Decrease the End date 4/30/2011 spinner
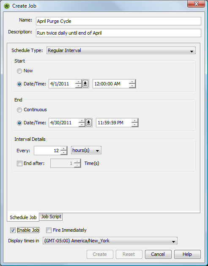Viewport: 208px width, 266px height. coord(82,125)
